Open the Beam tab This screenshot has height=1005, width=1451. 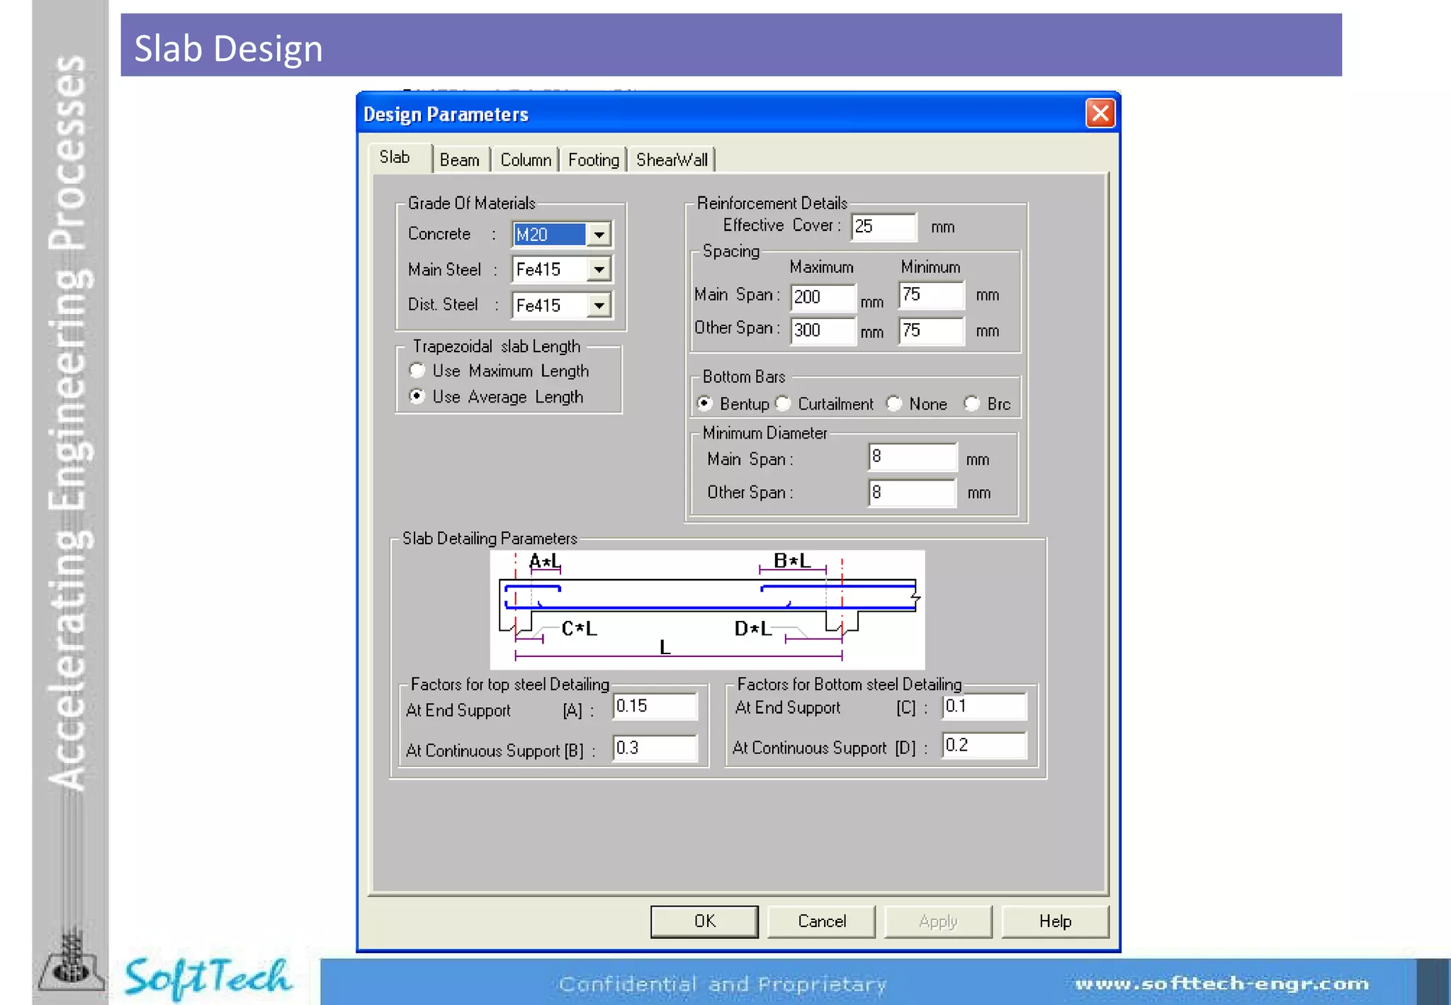[460, 160]
